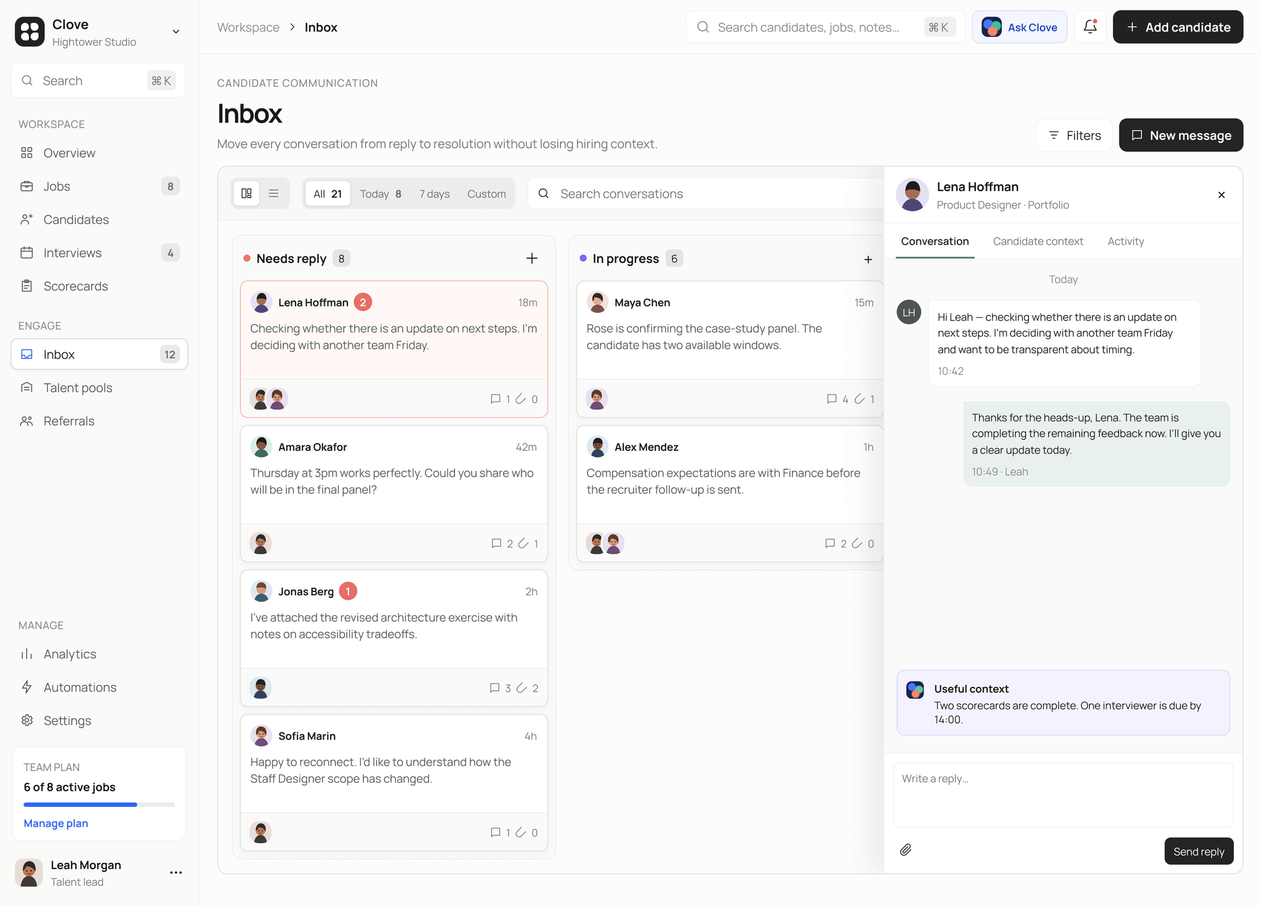Click the comment icon on Jonas Berg card

[494, 688]
